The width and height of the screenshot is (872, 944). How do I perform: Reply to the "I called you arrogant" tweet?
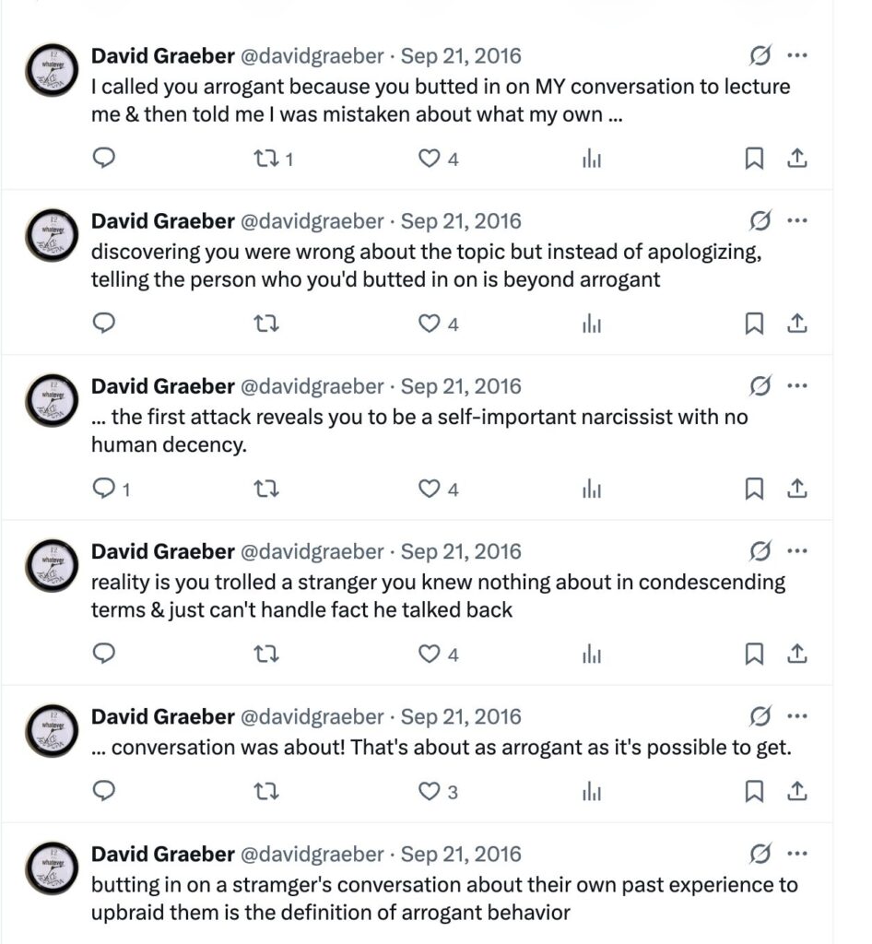point(103,159)
